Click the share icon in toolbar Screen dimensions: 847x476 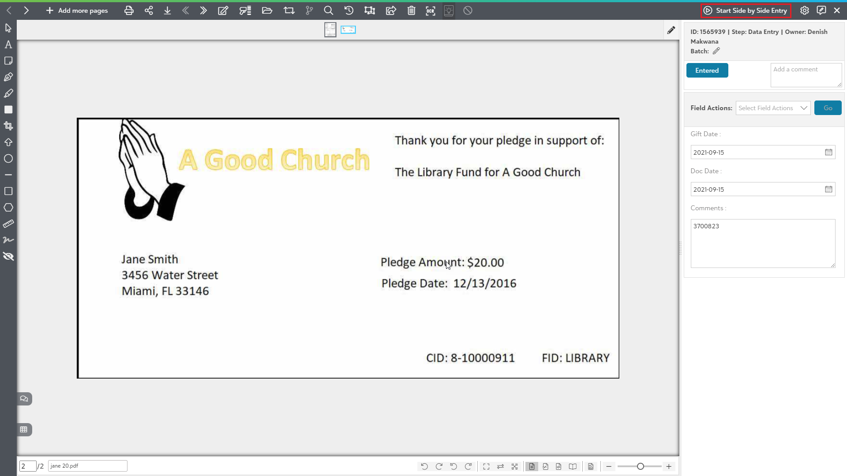pyautogui.click(x=149, y=11)
